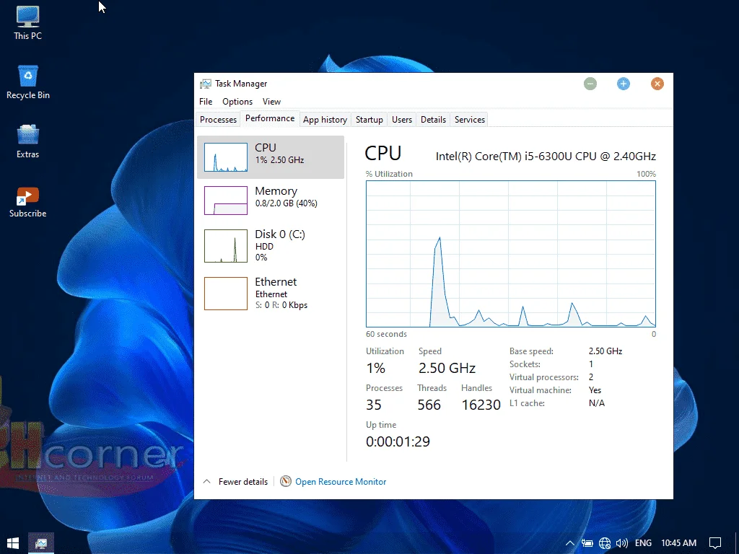Viewport: 739px width, 554px height.
Task: Click the Speed value 2.50 GHz
Action: 447,368
